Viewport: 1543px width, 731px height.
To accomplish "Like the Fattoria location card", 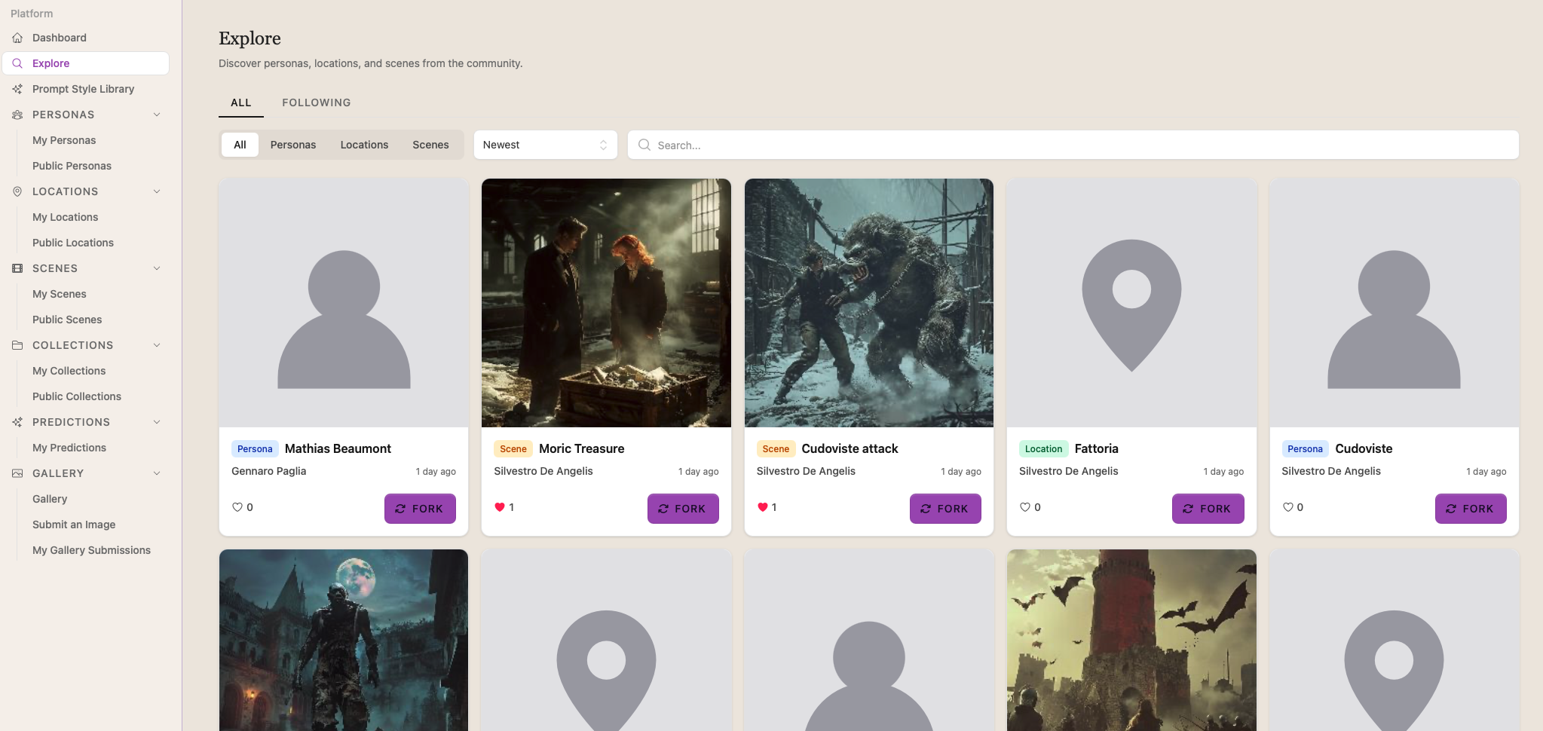I will pos(1025,507).
